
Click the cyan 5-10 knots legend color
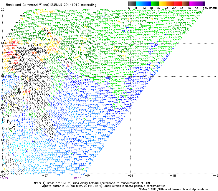pyautogui.click(x=139, y=4)
